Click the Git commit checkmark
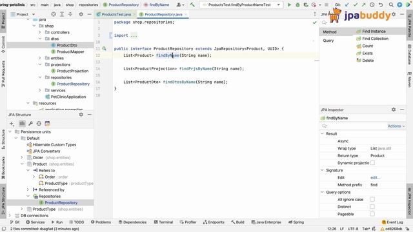Image resolution: width=413 pixels, height=232 pixels. [356, 5]
